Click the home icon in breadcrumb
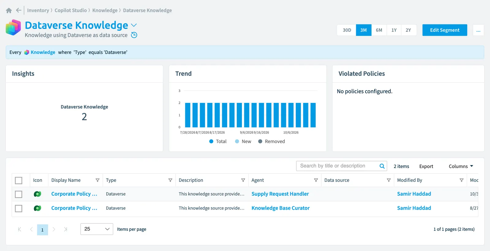The height and width of the screenshot is (251, 490). tap(9, 10)
